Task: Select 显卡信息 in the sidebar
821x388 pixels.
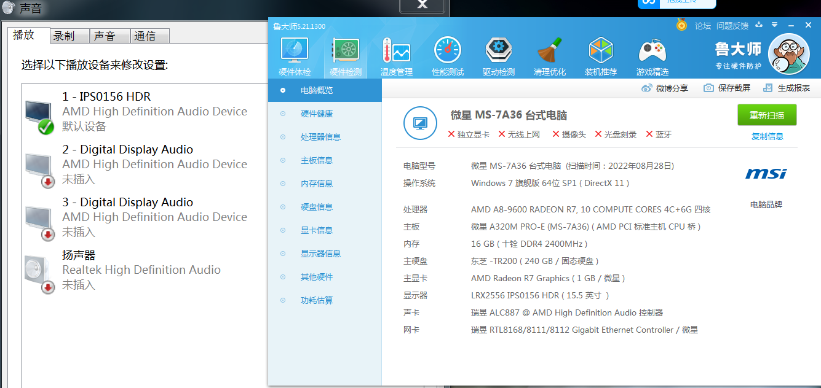Action: pos(317,230)
